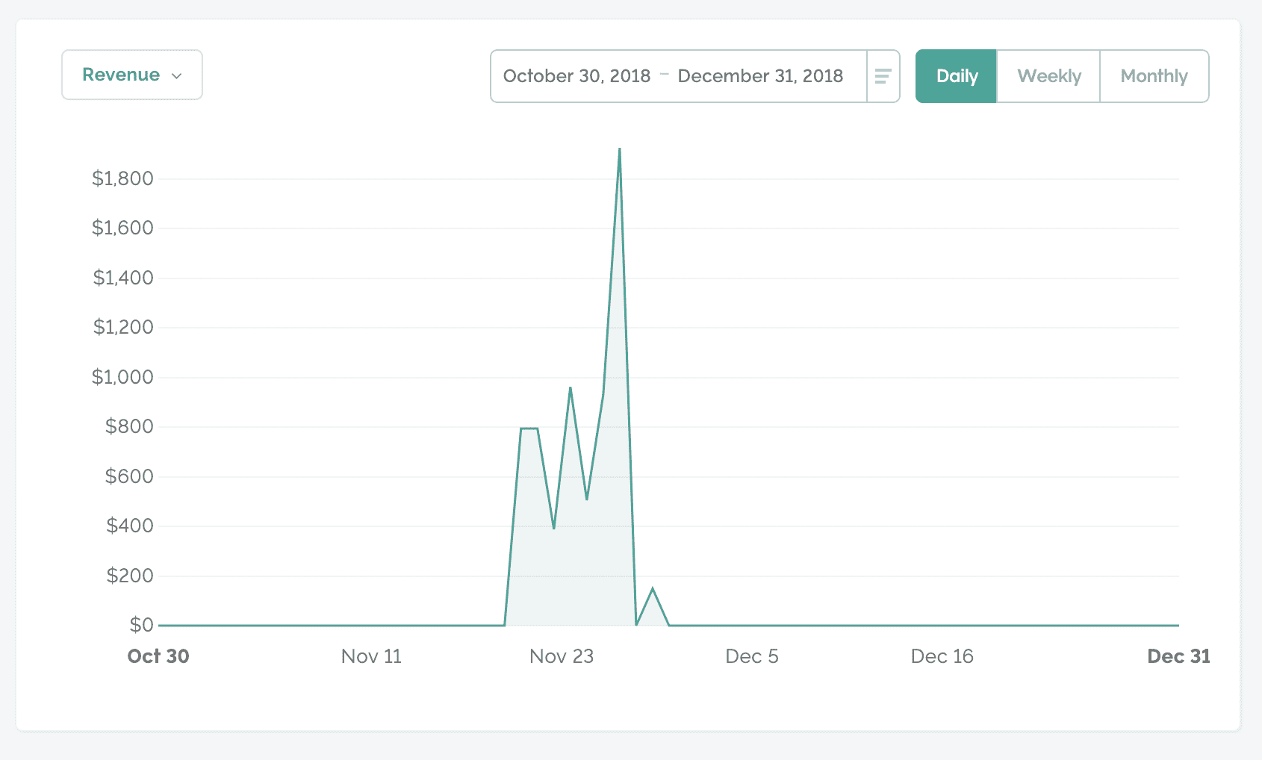Click the Dec 16 axis label
1262x760 pixels.
[x=942, y=656]
